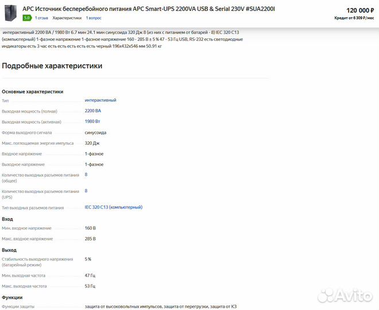Viewport: 379px width, 310px height.
Task: Click the 'Входное напряжение' label
Action: click(22, 154)
